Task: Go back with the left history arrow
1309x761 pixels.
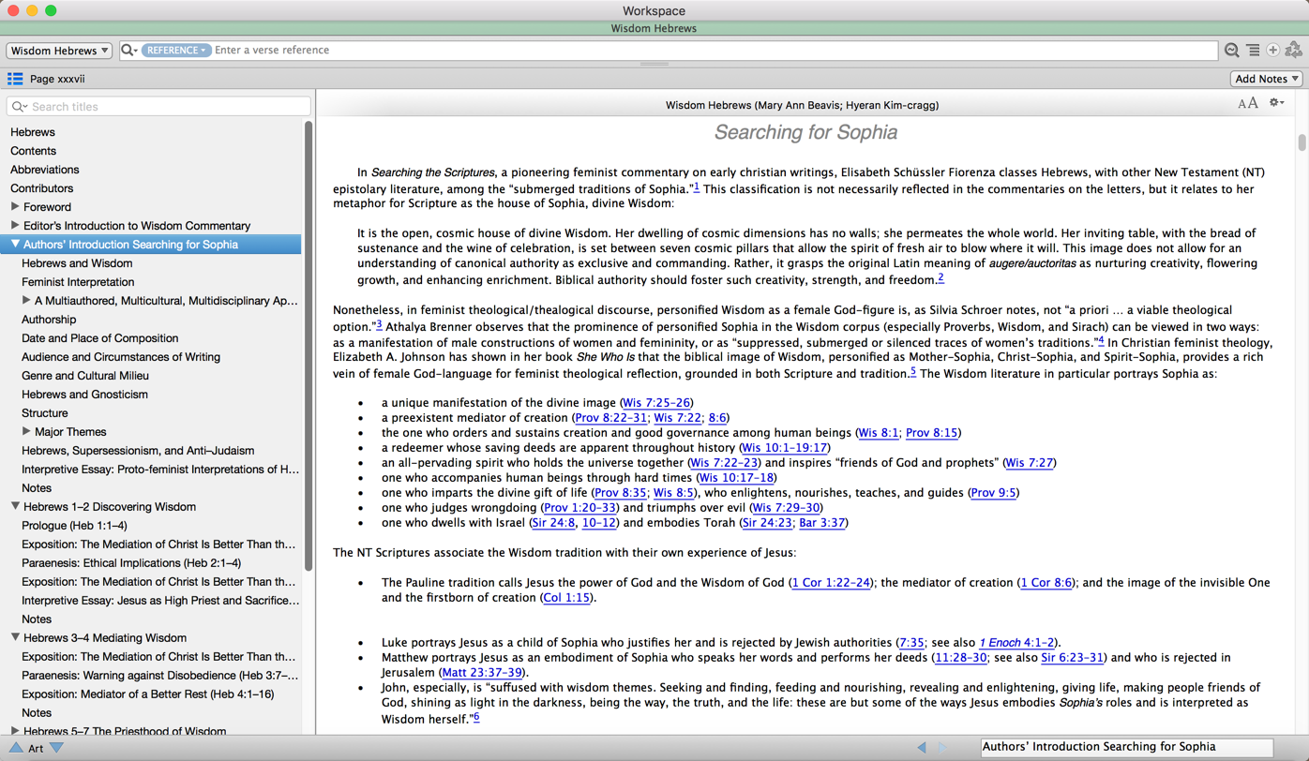Action: point(922,748)
